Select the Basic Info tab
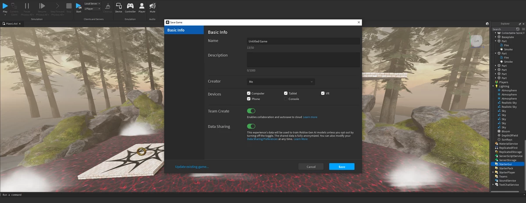Screen dimensions: 526x203 184,30
